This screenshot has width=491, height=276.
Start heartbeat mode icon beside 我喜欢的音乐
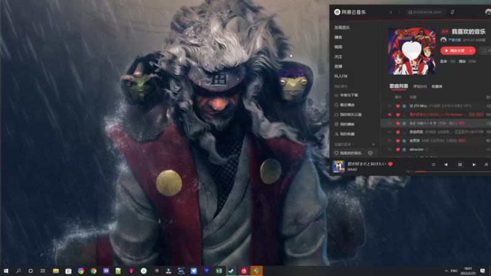(x=370, y=153)
